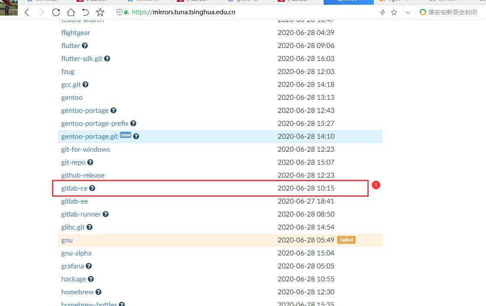Expand the address bar dropdown chevron
The height and width of the screenshot is (306, 486).
pos(408,13)
